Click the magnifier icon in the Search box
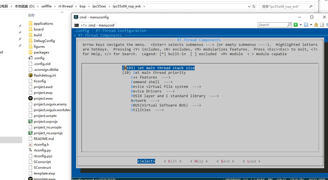This screenshot has width=328, height=180. pyautogui.click(x=289, y=25)
